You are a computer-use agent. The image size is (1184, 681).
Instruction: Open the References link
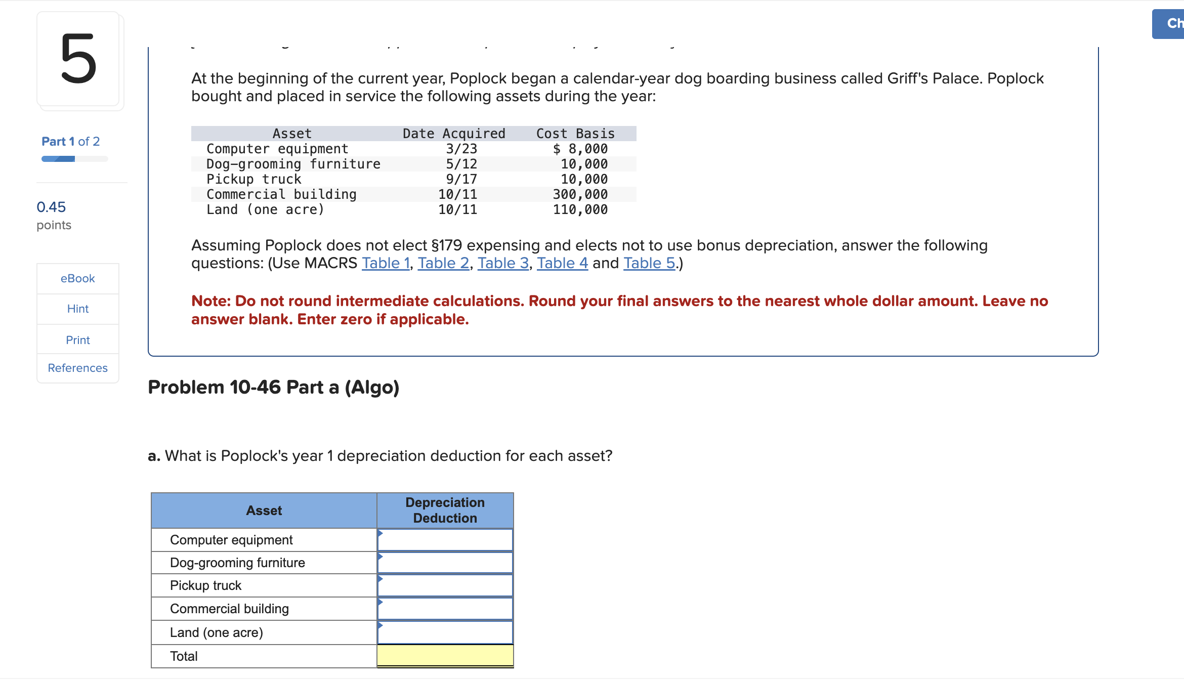point(77,368)
